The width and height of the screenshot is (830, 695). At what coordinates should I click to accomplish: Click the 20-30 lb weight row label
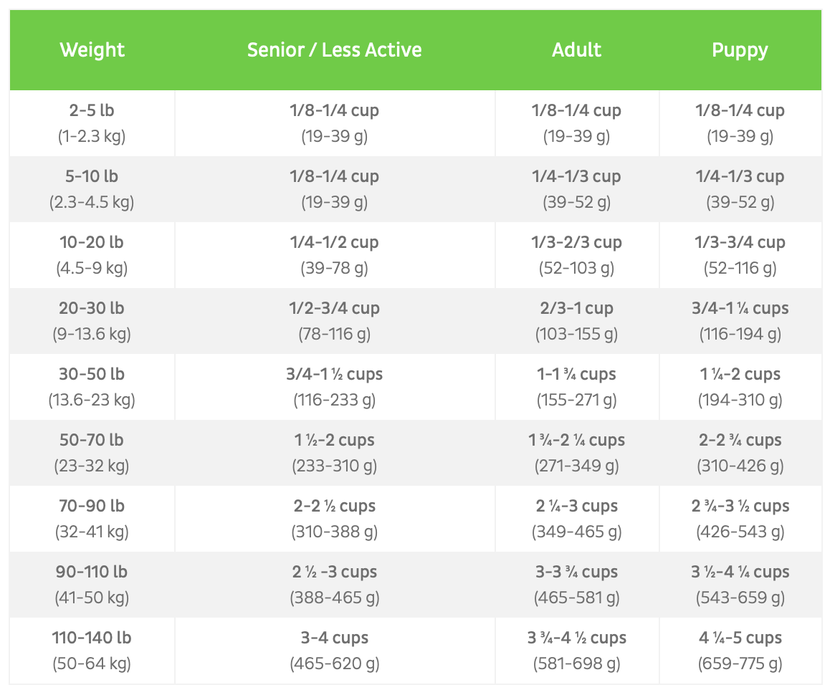click(x=92, y=321)
